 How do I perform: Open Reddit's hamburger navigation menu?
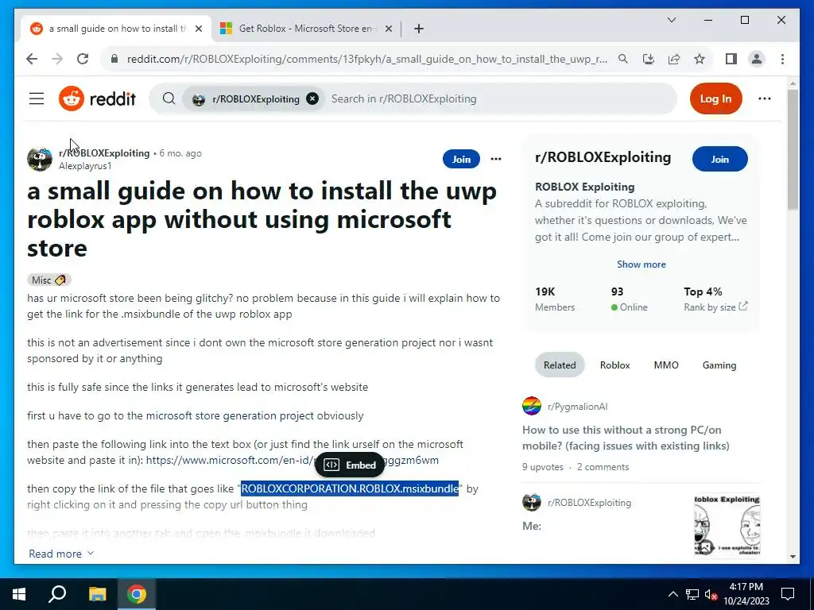coord(37,98)
